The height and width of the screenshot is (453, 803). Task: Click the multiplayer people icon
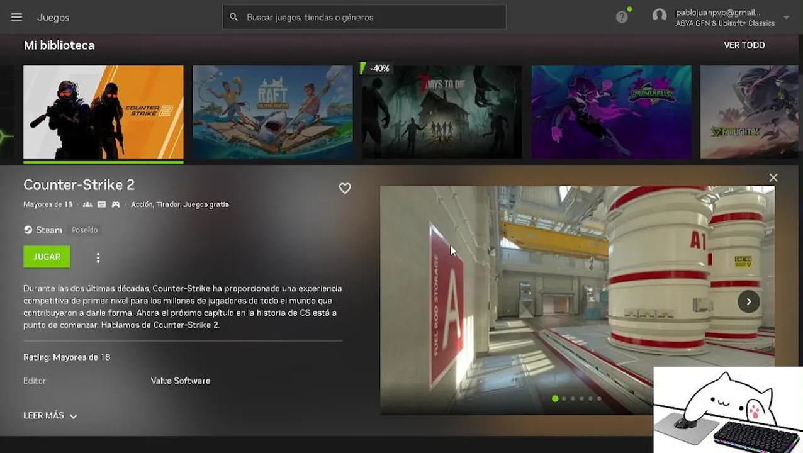tap(87, 204)
